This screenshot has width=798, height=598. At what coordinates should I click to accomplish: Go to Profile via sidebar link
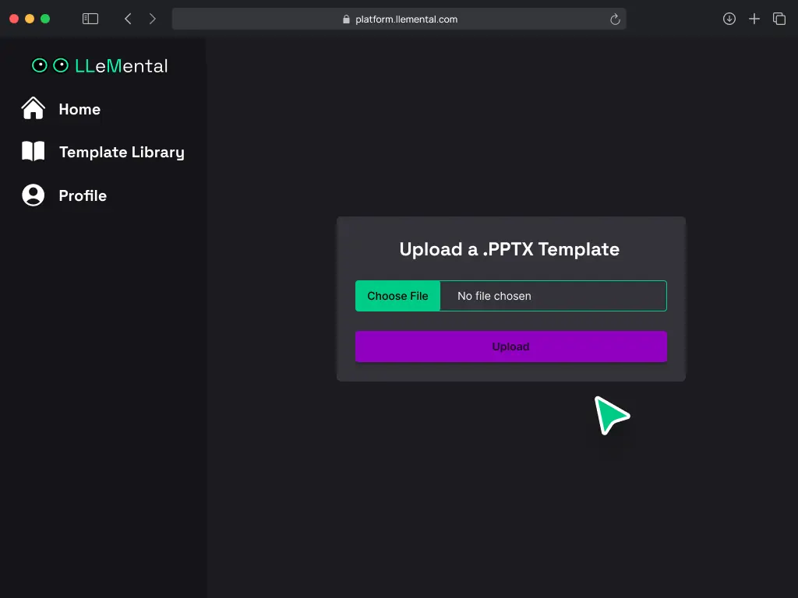point(82,195)
